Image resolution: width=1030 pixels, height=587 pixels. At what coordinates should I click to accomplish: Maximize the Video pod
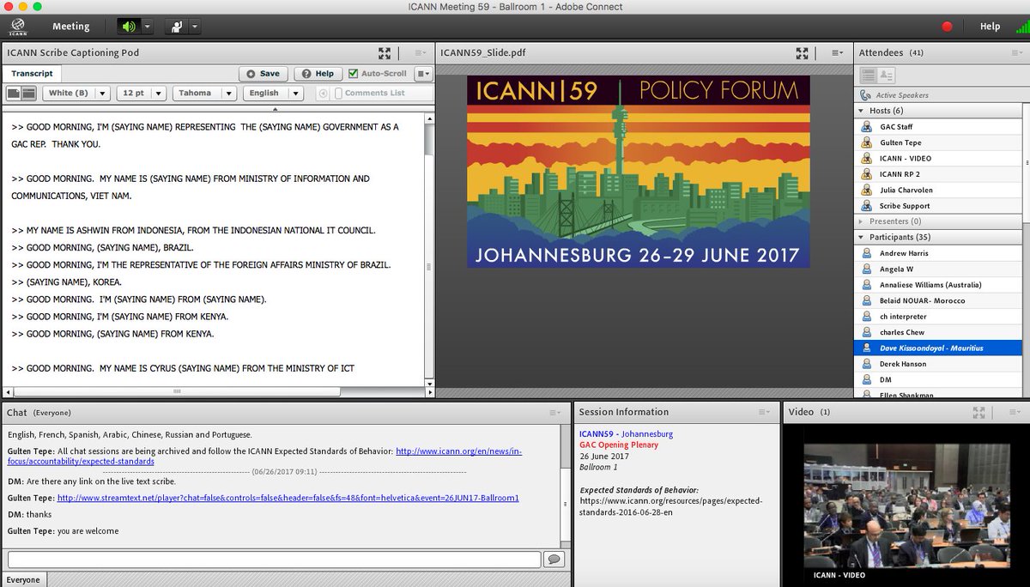coord(978,412)
